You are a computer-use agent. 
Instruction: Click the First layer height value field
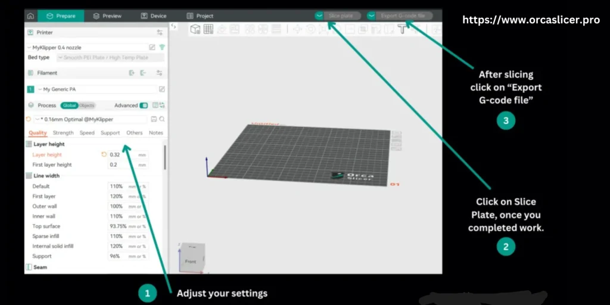click(128, 164)
